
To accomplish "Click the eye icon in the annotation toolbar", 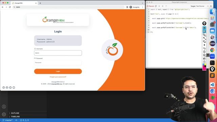I will click(204, 28).
